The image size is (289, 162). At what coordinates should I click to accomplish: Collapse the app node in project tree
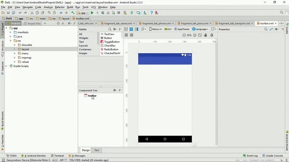click(7, 28)
